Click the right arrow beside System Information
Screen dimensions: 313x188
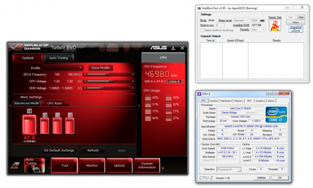click(163, 168)
